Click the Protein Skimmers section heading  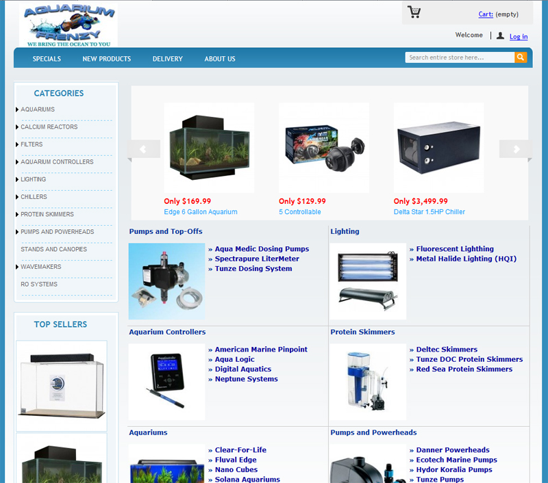tap(362, 332)
